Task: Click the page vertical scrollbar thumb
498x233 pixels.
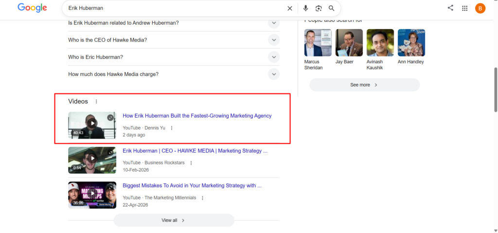Action: (496, 90)
